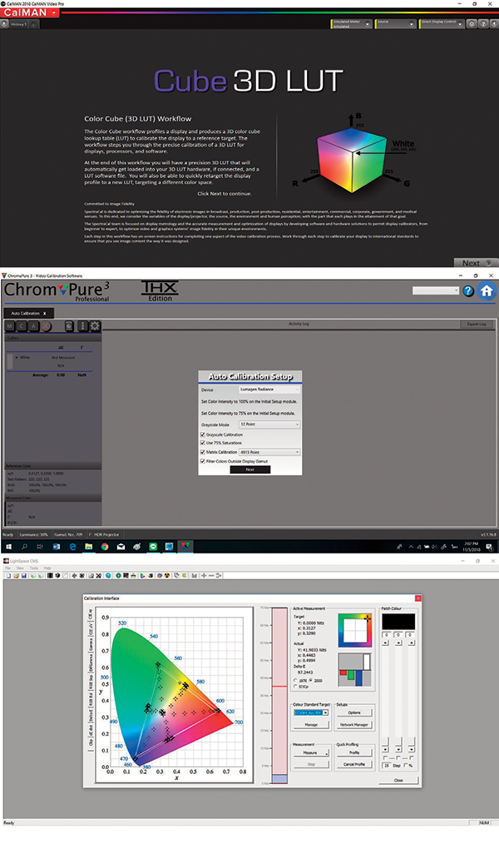Close the Auto Calibration tab with X

tap(45, 313)
